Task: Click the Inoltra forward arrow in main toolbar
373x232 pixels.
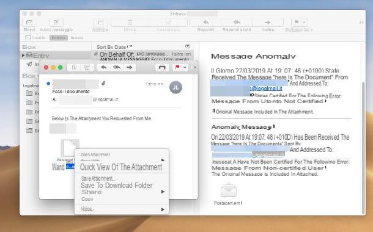Action: point(268,23)
